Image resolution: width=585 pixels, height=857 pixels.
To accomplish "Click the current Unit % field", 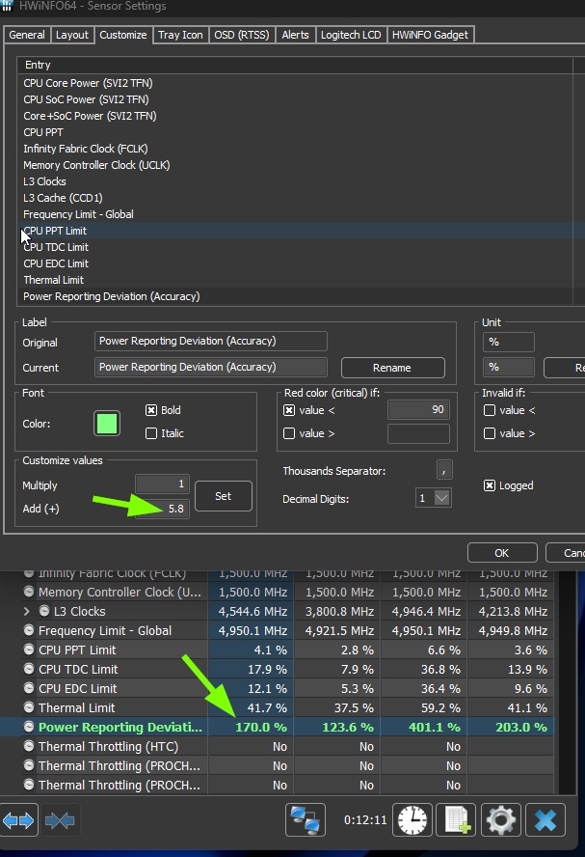I will (x=508, y=367).
